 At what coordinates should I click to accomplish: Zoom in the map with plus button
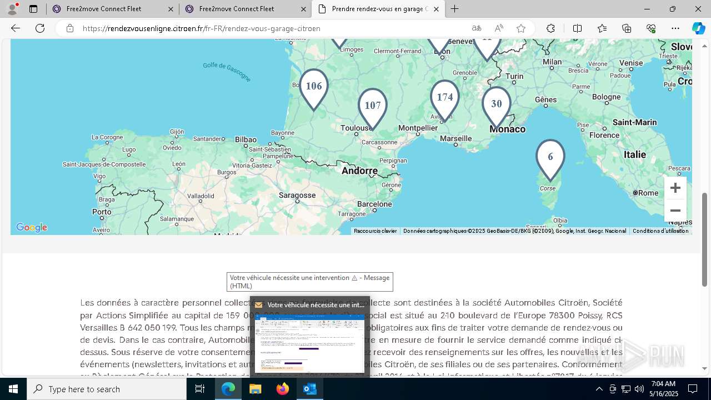pos(675,188)
